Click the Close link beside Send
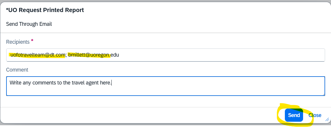This screenshot has width=331, height=127. coord(315,115)
